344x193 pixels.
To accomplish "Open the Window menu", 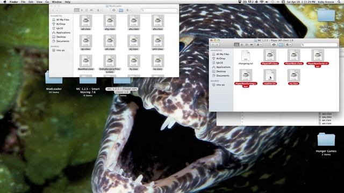I will click(57, 2).
